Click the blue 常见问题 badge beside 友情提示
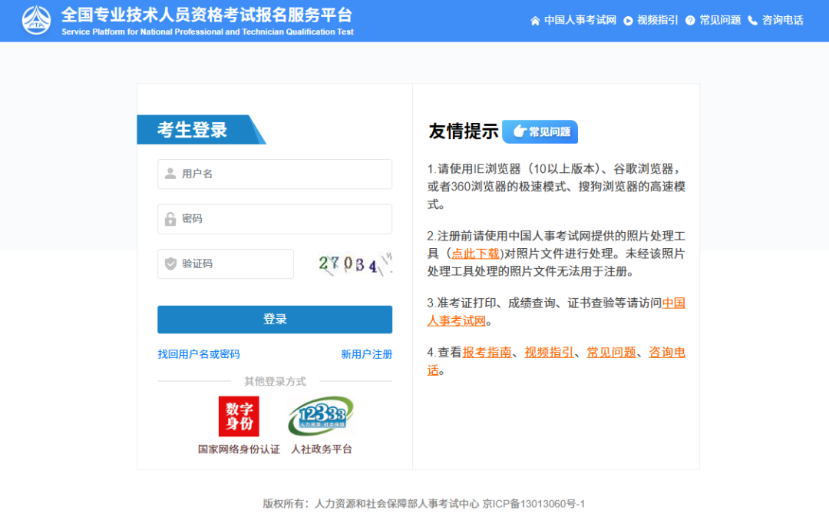The height and width of the screenshot is (514, 829). pyautogui.click(x=540, y=131)
